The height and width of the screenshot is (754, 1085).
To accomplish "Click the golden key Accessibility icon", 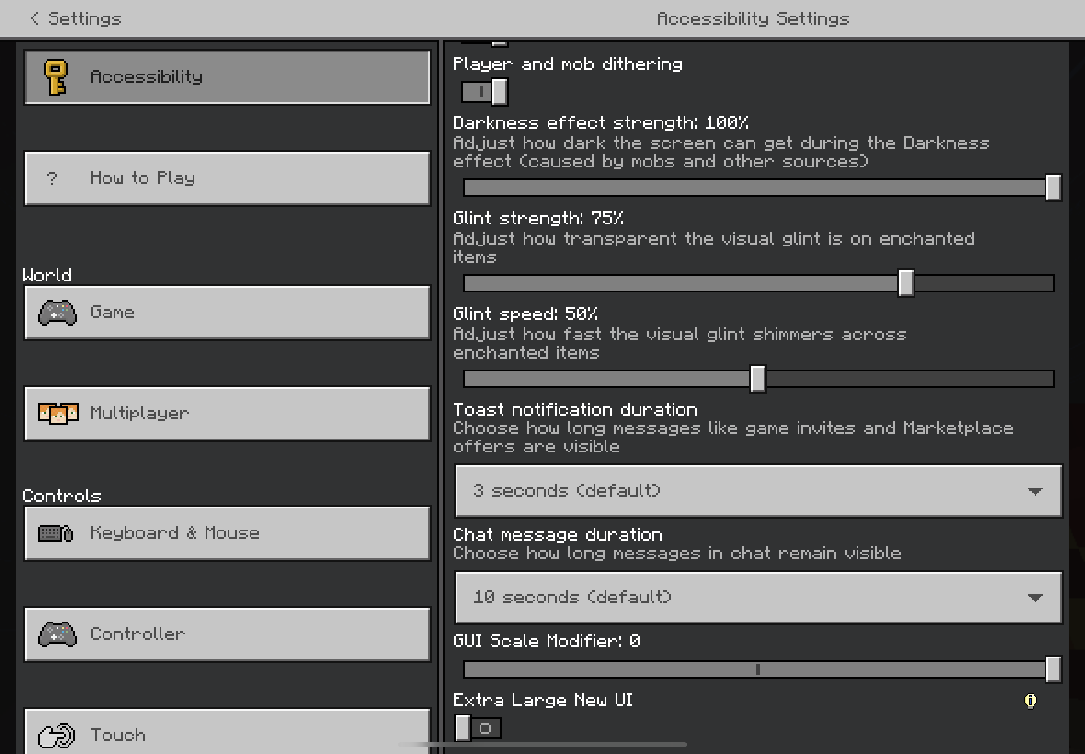I will pos(56,77).
